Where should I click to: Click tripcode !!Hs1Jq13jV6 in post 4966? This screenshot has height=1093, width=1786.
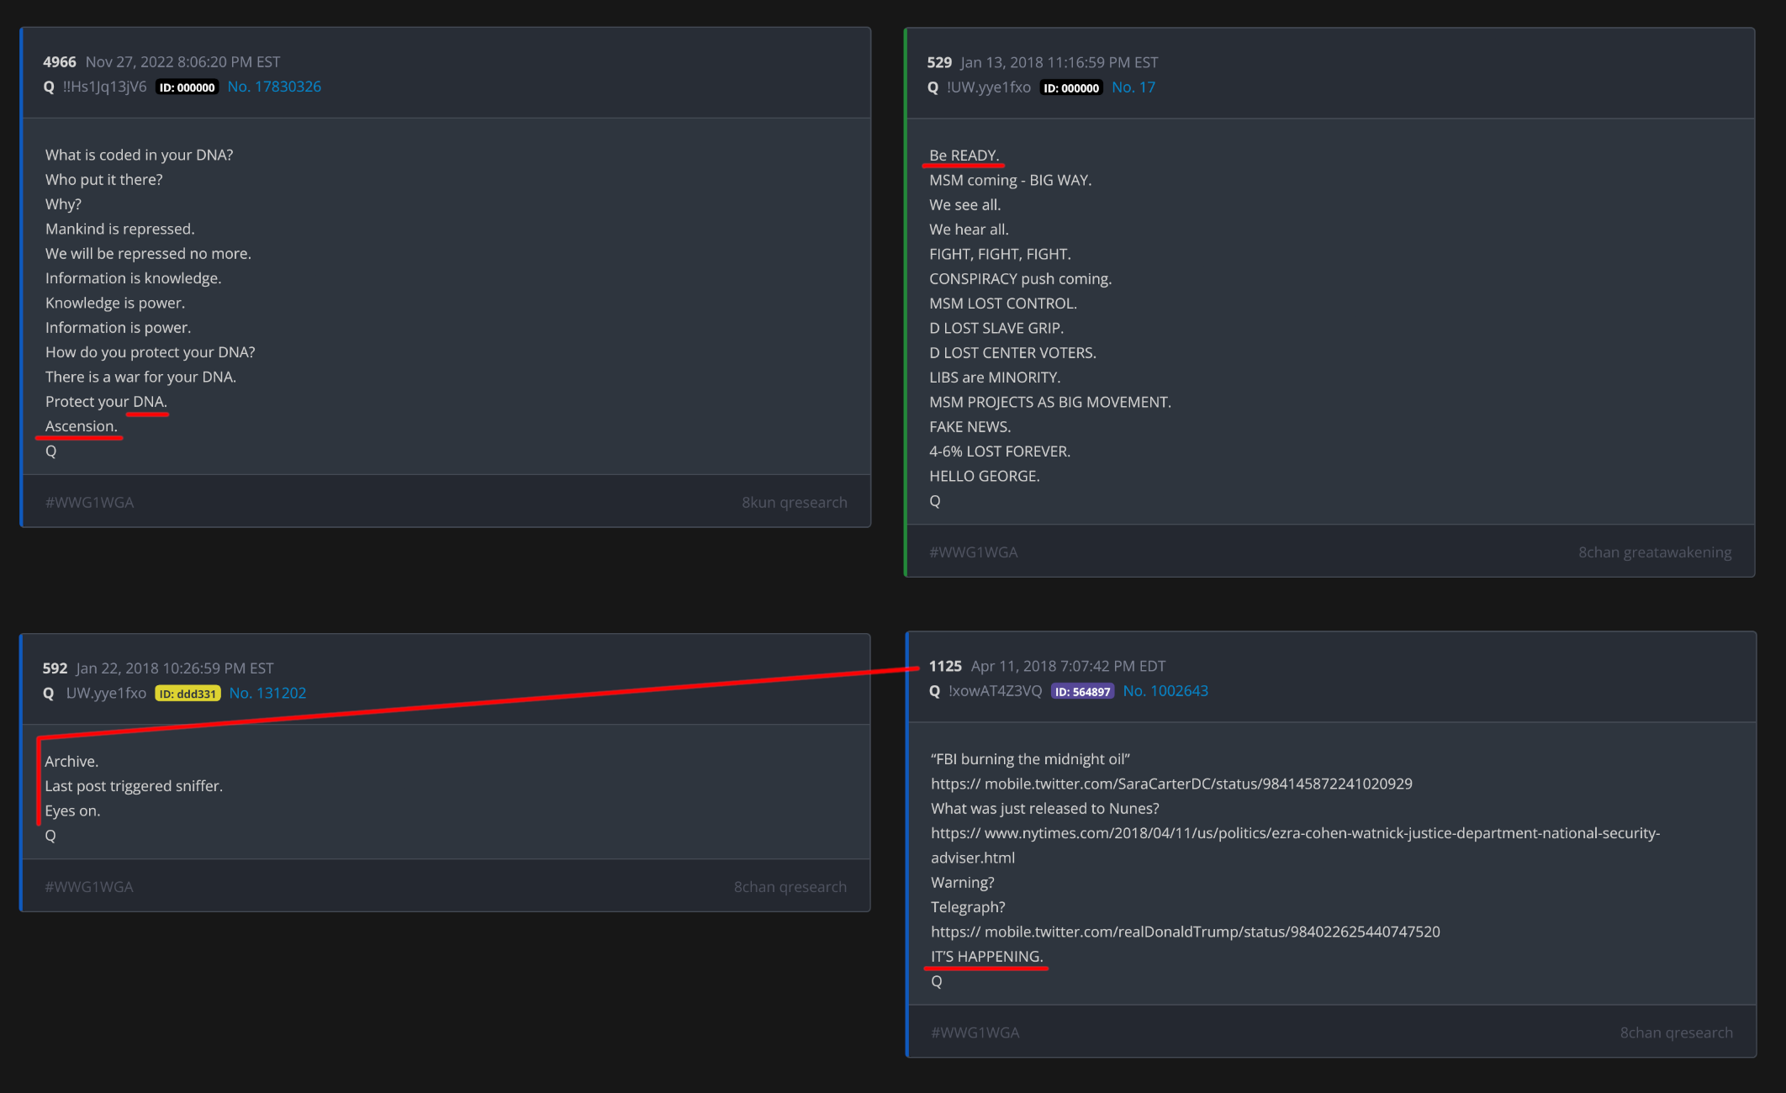pyautogui.click(x=105, y=87)
